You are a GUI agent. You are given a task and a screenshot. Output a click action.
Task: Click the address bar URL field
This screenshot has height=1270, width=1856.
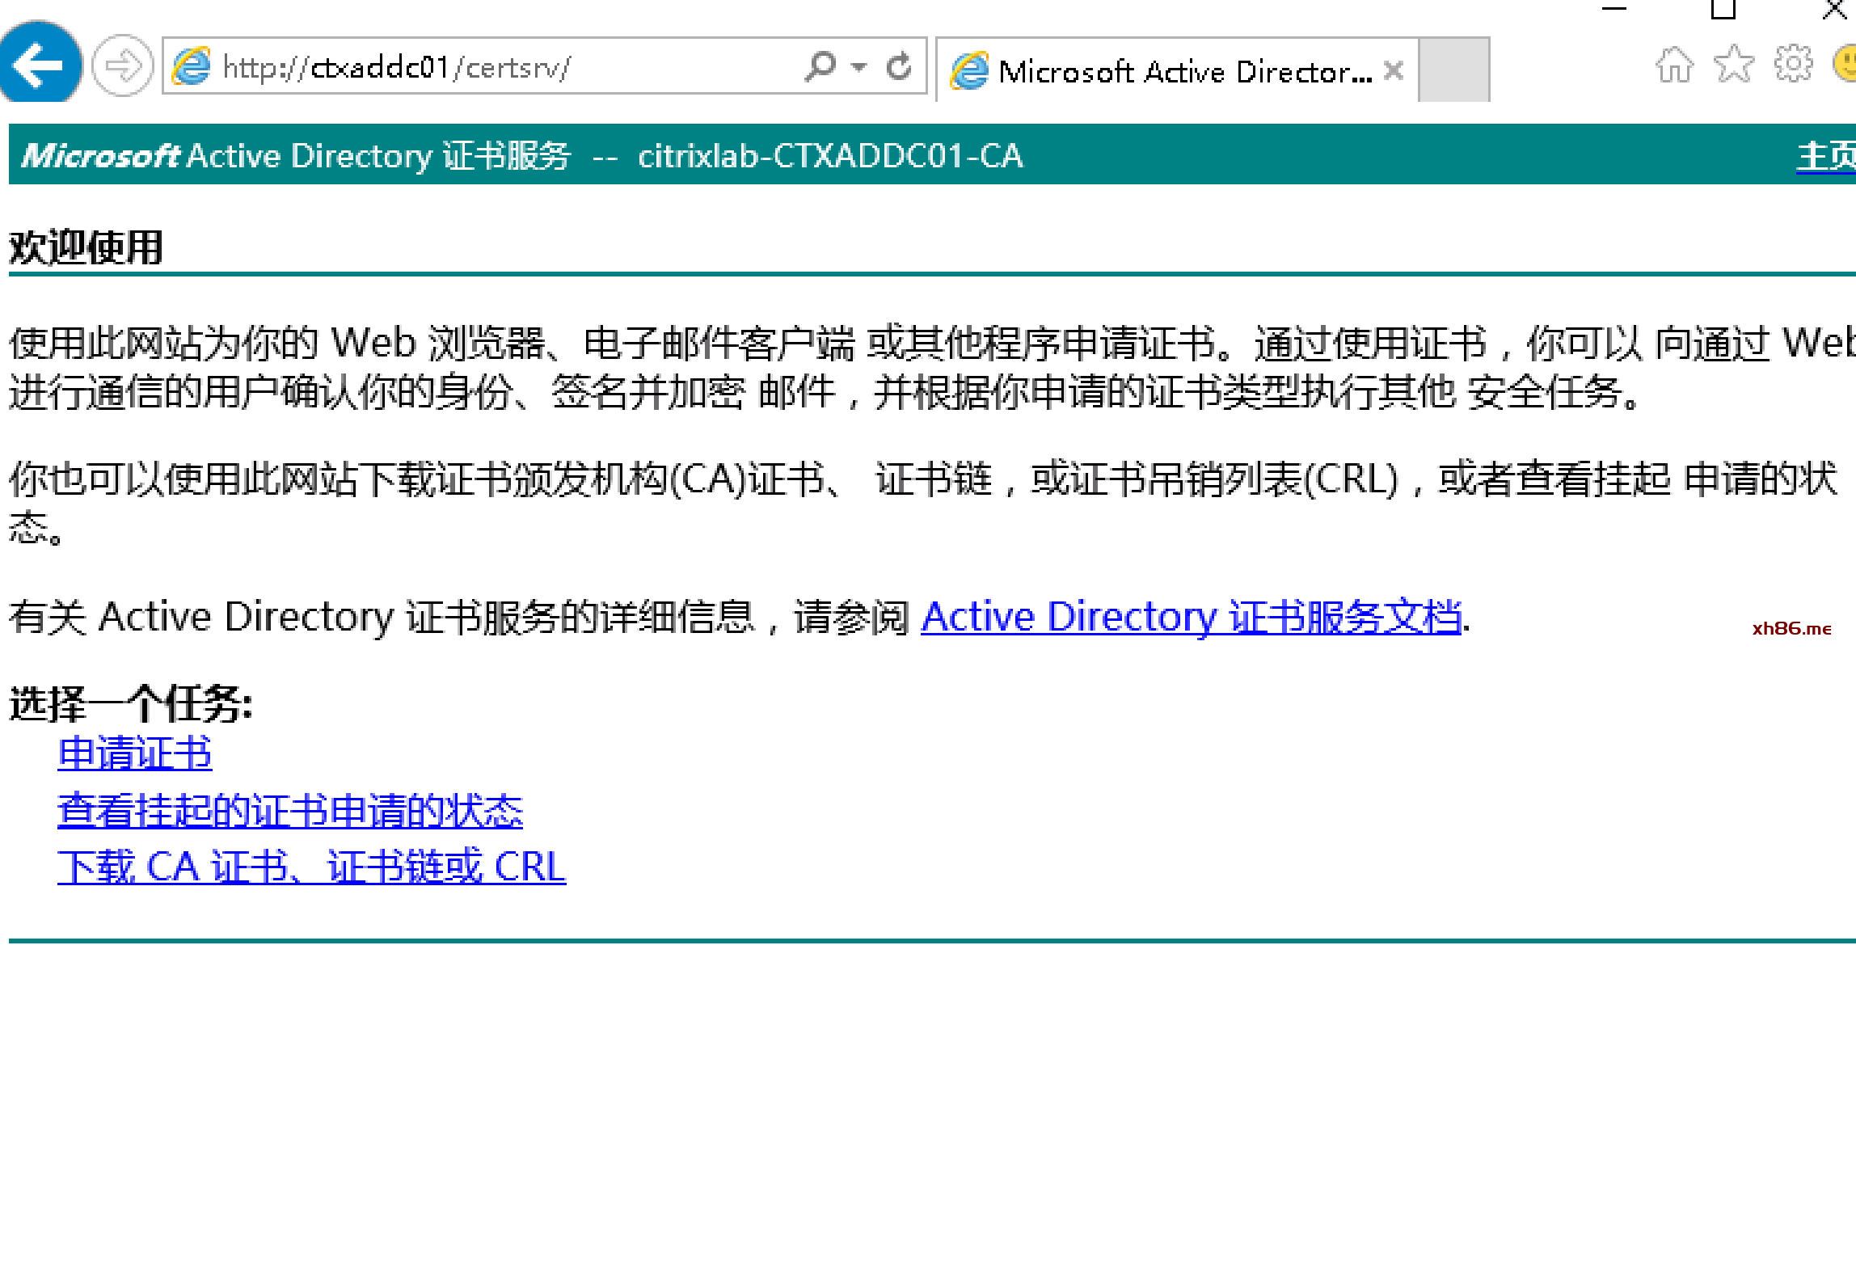pyautogui.click(x=485, y=67)
